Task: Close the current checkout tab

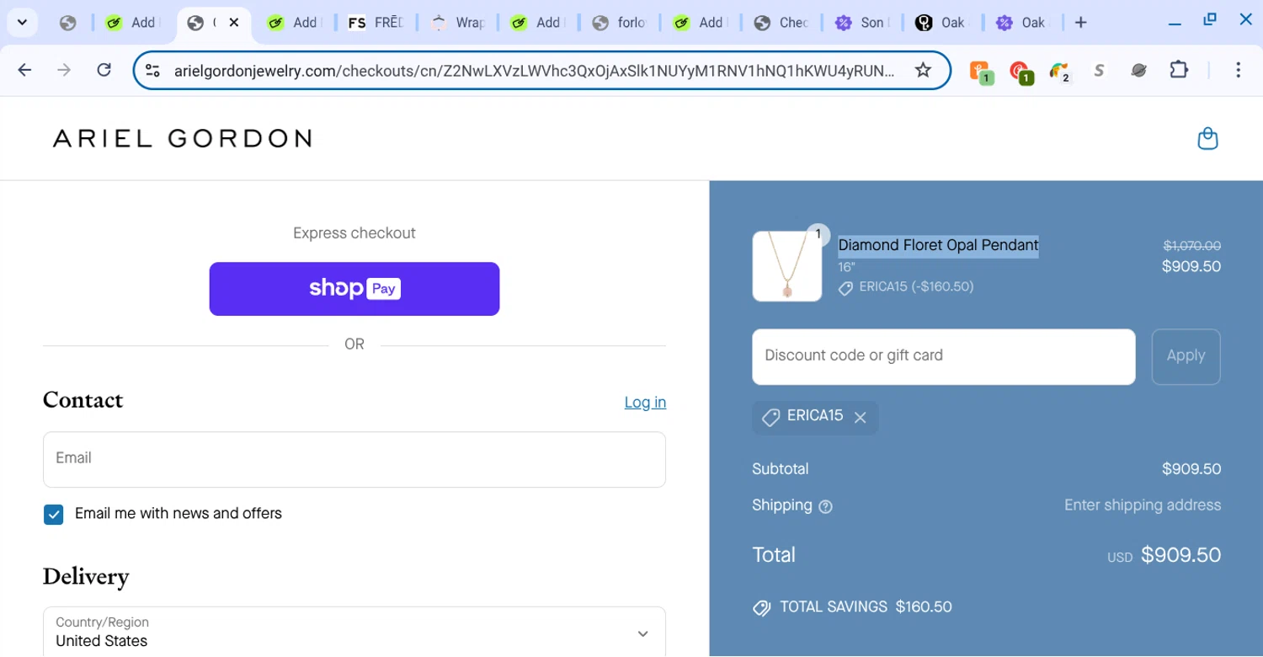Action: [x=234, y=23]
